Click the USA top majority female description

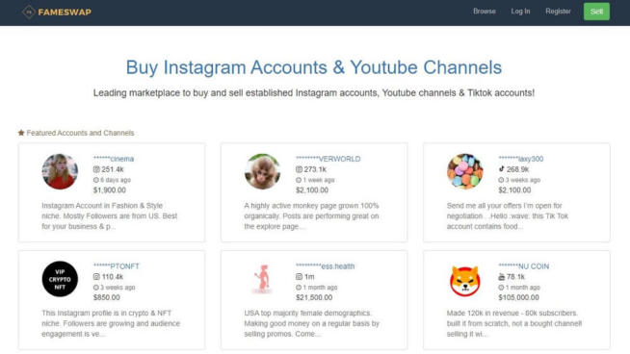pos(311,323)
